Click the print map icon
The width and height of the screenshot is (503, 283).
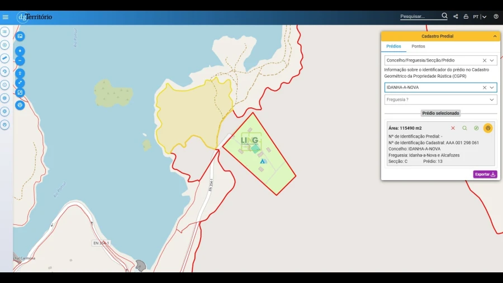click(x=20, y=105)
